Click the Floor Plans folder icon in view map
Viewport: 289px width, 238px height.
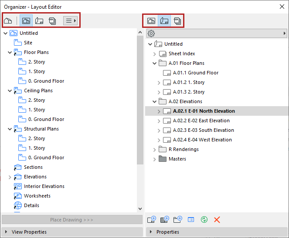tap(18, 52)
